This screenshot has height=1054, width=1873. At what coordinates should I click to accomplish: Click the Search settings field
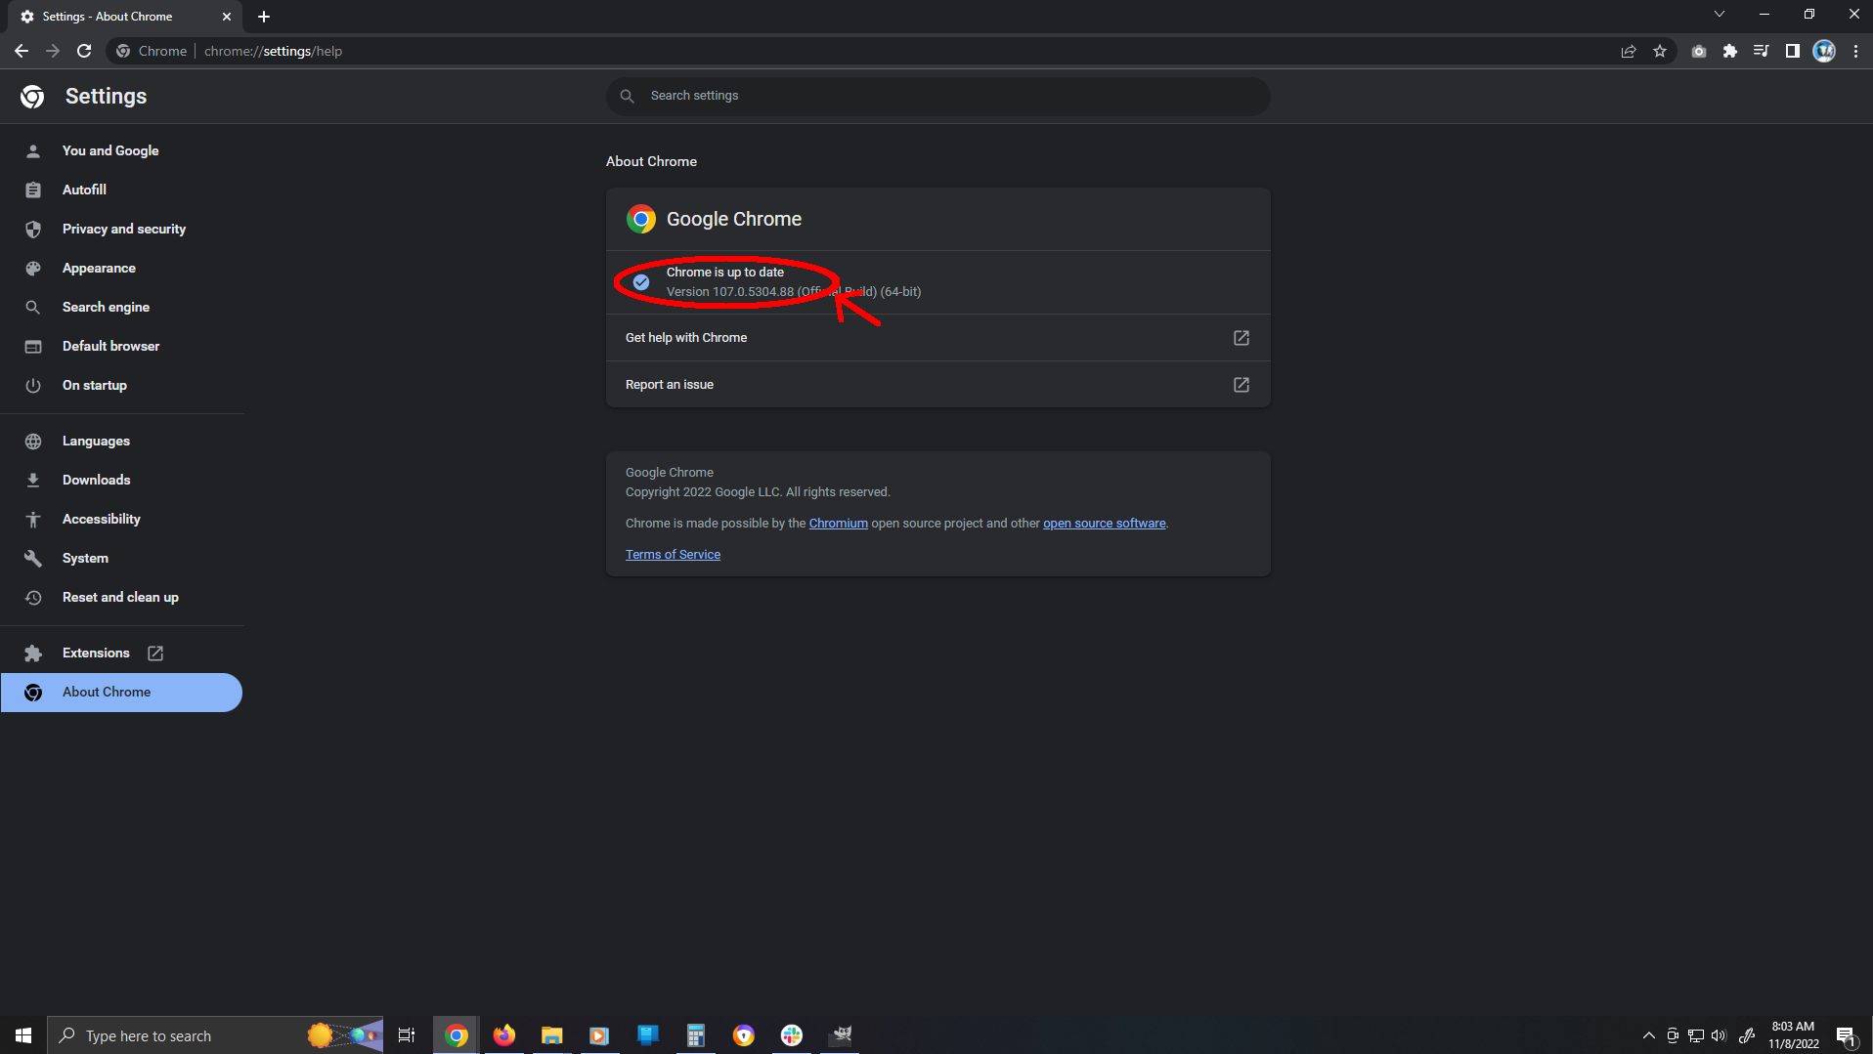pos(938,96)
